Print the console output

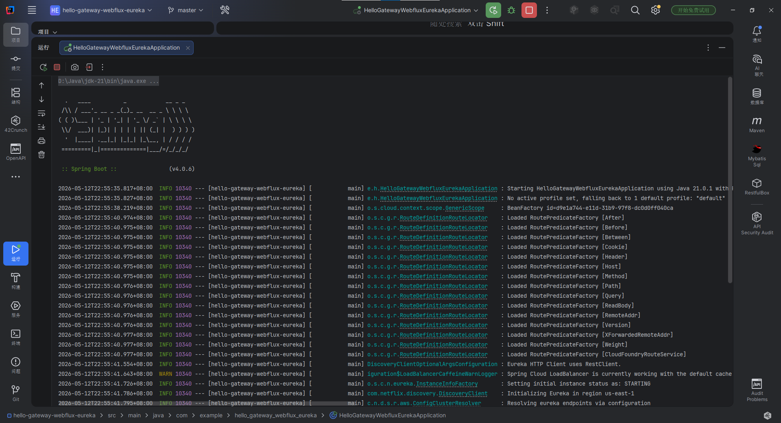tap(41, 141)
